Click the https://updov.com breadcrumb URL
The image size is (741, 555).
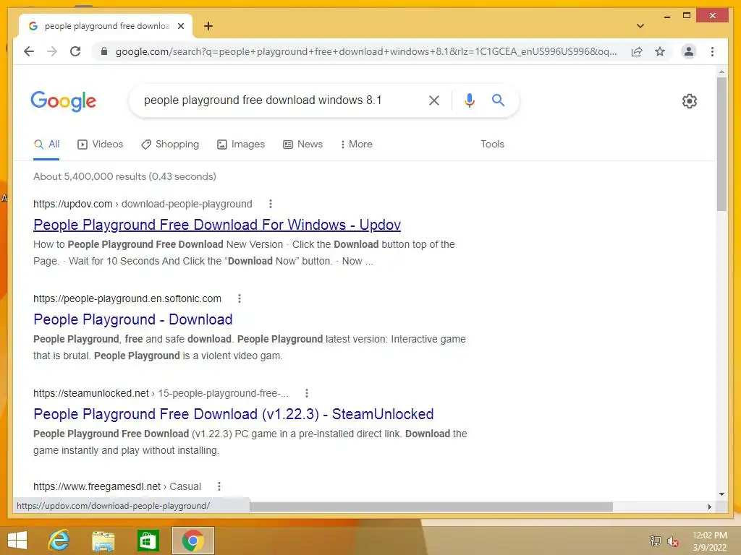point(143,204)
